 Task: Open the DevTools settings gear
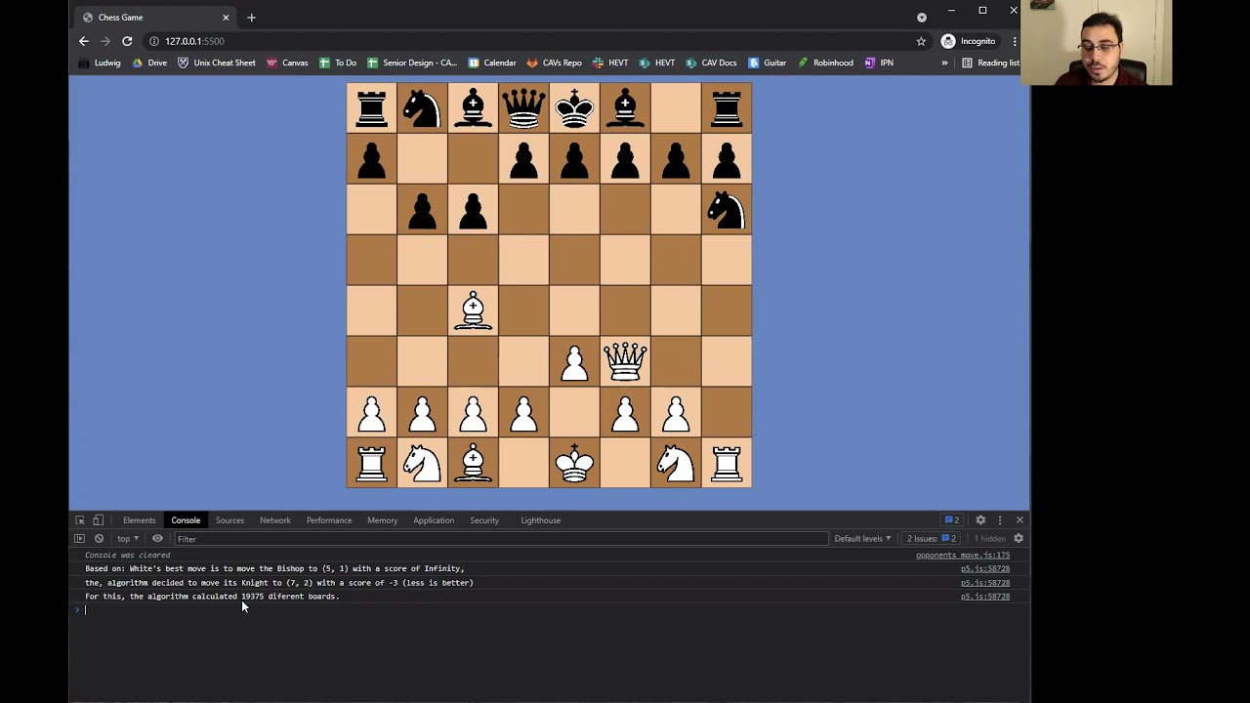pyautogui.click(x=980, y=520)
